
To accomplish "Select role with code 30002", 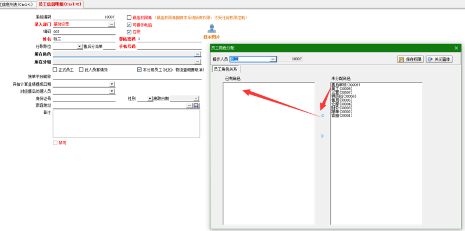I will click(x=342, y=111).
